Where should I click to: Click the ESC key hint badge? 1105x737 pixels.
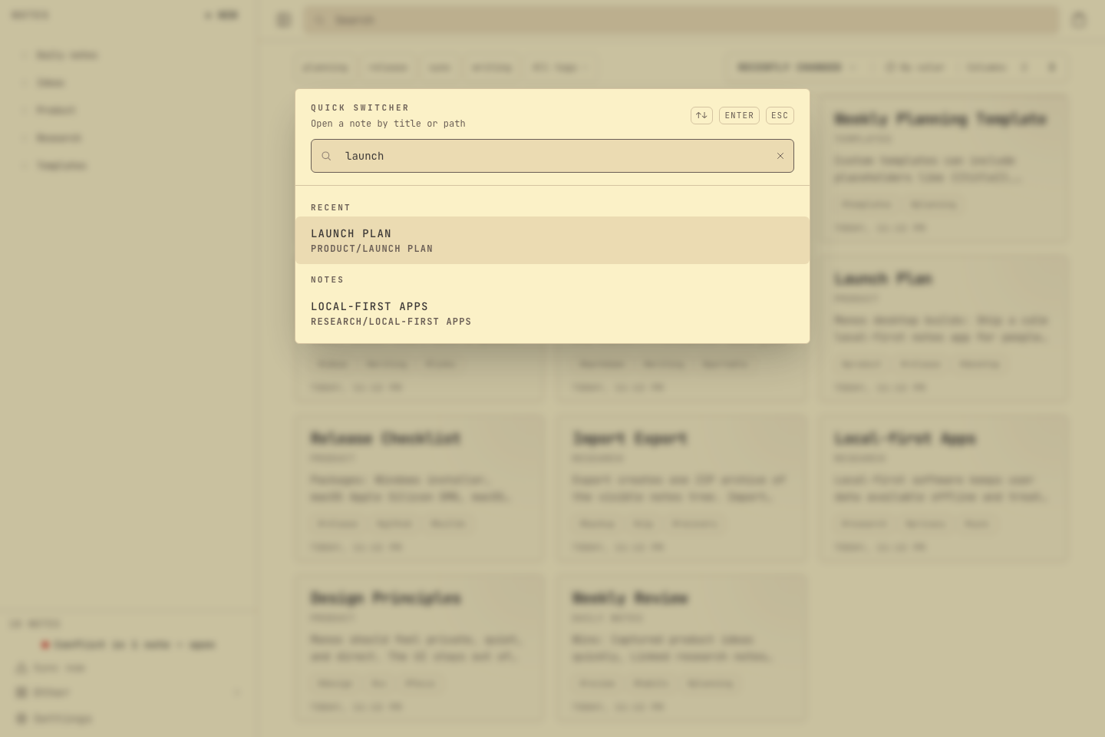click(x=780, y=115)
